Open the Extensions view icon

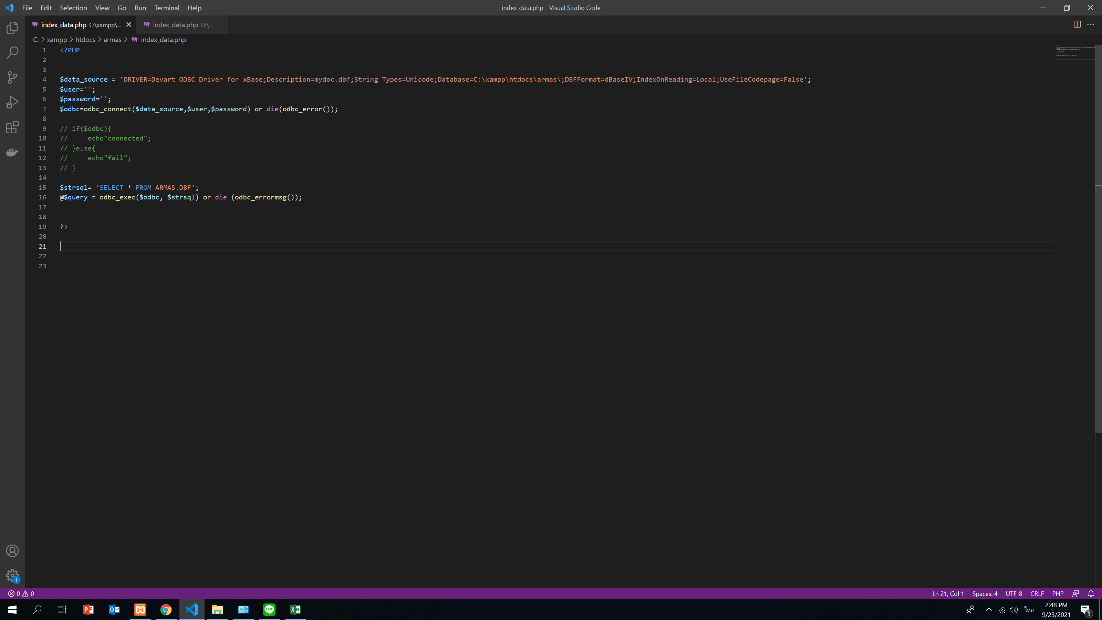[12, 127]
